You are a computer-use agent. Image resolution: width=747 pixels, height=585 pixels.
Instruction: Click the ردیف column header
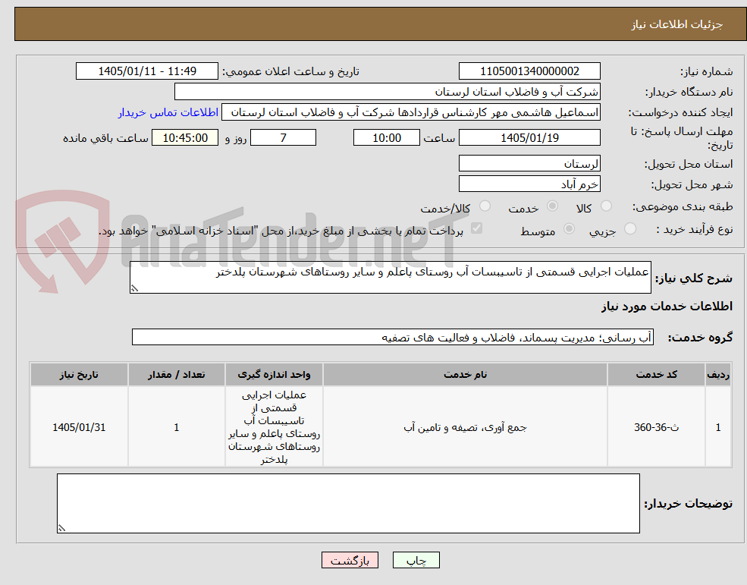718,374
